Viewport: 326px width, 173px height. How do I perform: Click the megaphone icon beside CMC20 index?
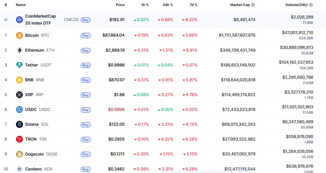coord(6,20)
